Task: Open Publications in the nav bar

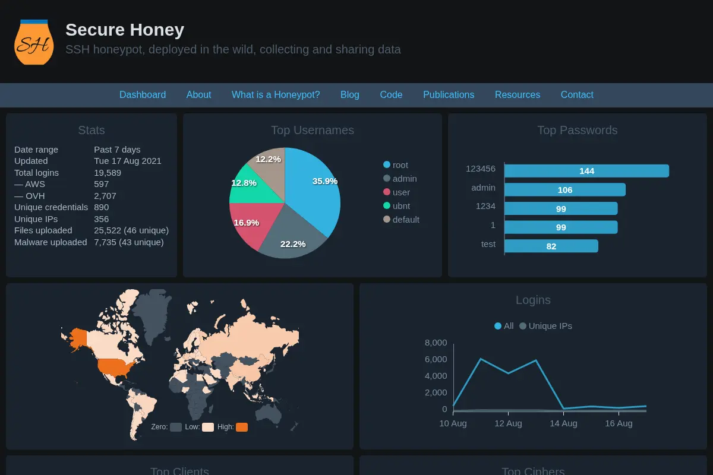Action: [449, 95]
